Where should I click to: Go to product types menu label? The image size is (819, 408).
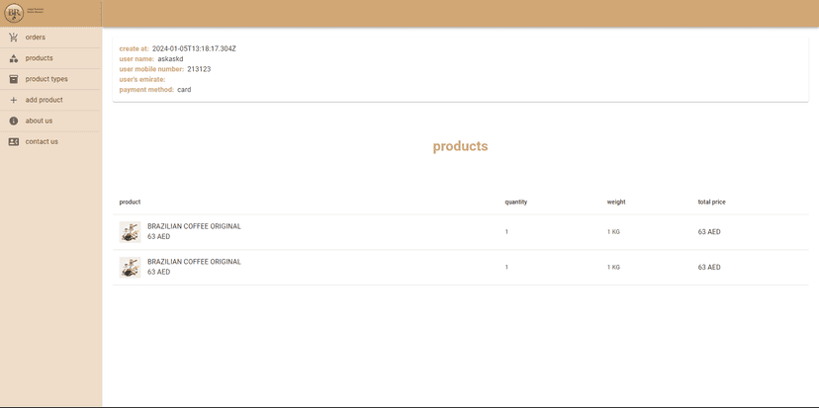click(x=46, y=79)
